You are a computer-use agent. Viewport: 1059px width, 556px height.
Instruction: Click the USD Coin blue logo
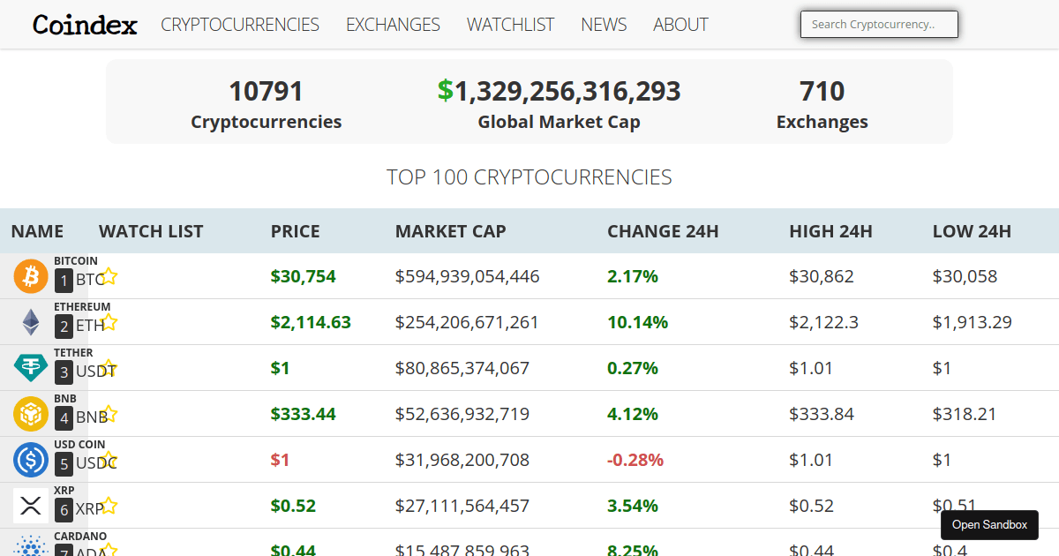click(x=31, y=460)
